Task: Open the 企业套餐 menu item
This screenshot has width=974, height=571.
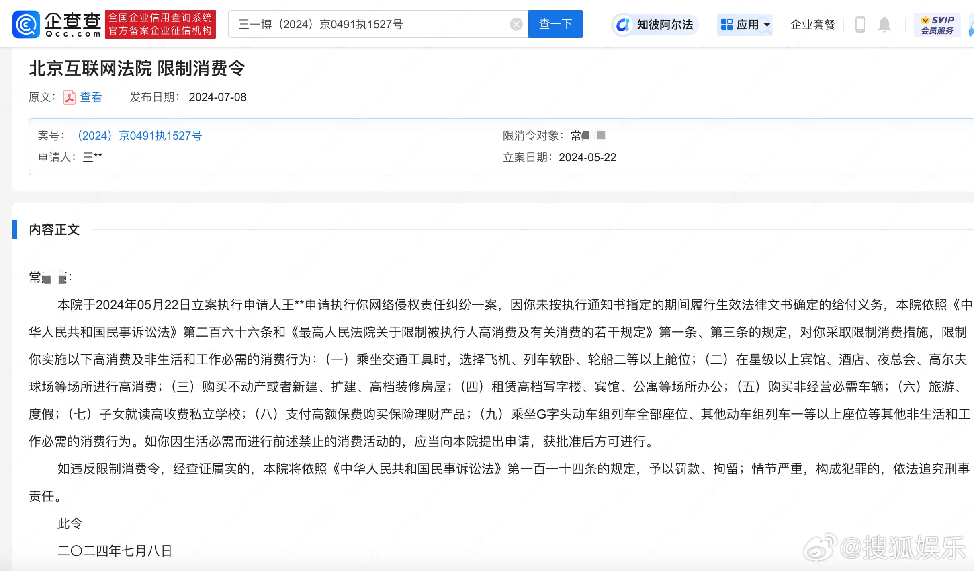Action: click(x=812, y=25)
